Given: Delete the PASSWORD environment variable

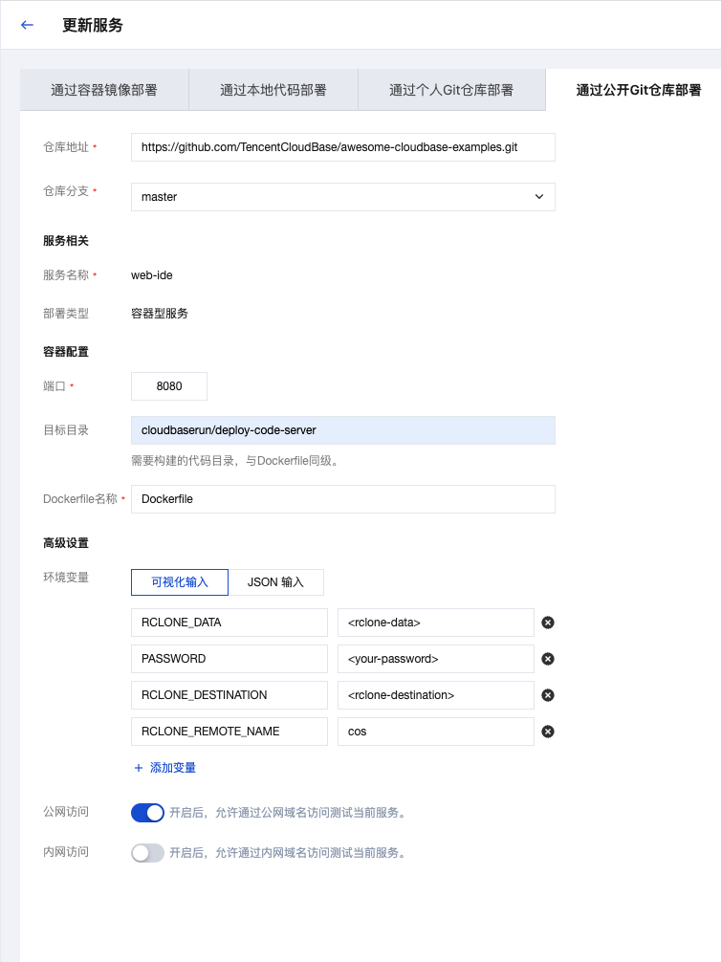Looking at the screenshot, I should click(x=547, y=659).
